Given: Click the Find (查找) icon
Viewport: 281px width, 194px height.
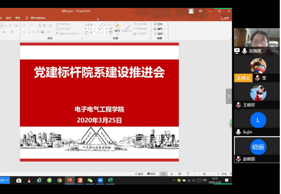Looking at the screenshot, I should click(x=155, y=24).
